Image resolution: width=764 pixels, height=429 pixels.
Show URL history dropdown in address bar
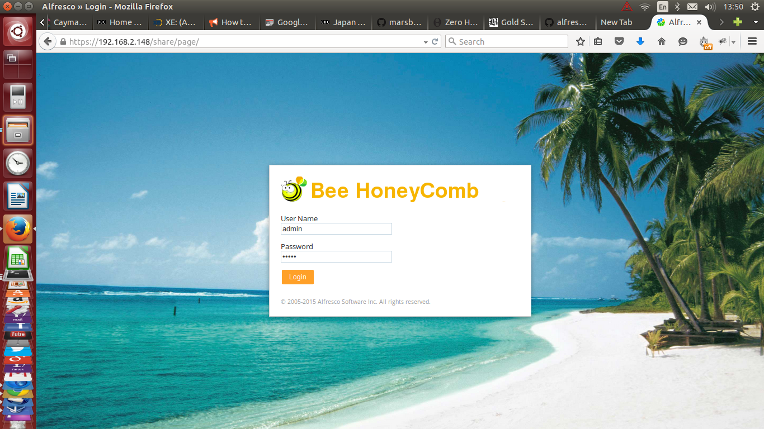pyautogui.click(x=426, y=42)
